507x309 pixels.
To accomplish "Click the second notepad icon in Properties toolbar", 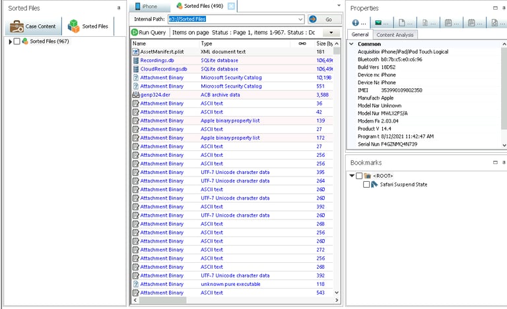I will [x=471, y=22].
